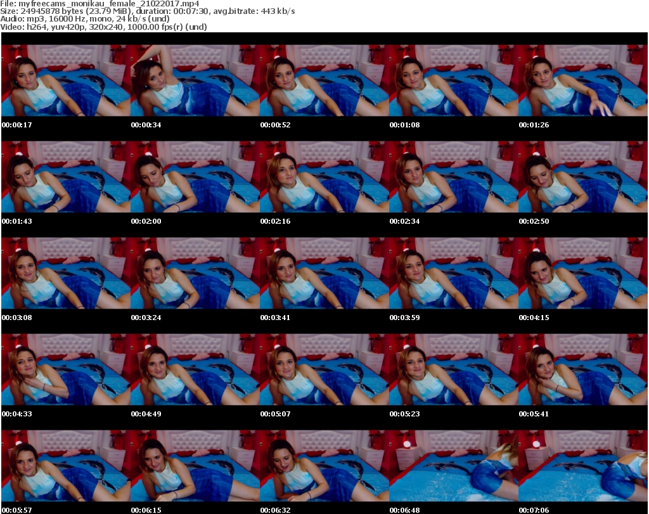Select the thumbnail above timestamp 00:02:34
Image resolution: width=649 pixels, height=514 pixels.
tap(454, 177)
